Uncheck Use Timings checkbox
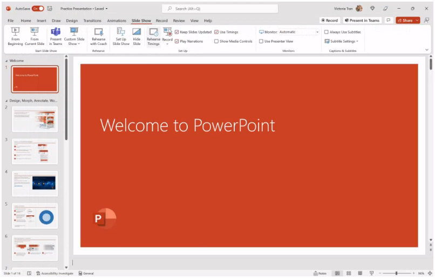Image resolution: width=435 pixels, height=278 pixels. (216, 32)
